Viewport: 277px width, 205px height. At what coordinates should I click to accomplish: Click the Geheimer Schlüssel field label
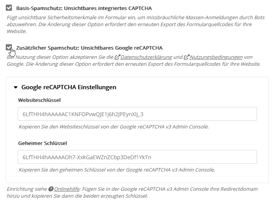(x=43, y=143)
